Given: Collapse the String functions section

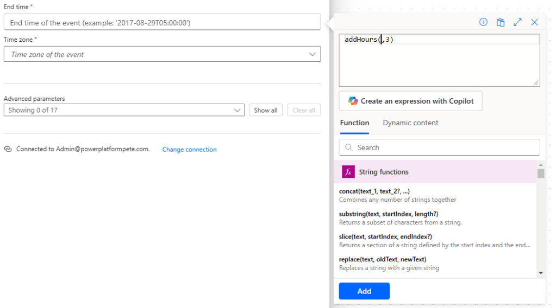Looking at the screenshot, I should [x=435, y=172].
